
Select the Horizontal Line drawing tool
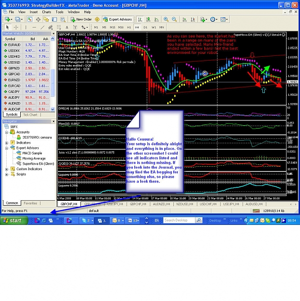(34, 27)
